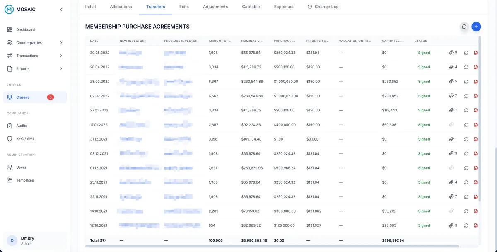Image resolution: width=497 pixels, height=252 pixels.
Task: Sort by the Date column header
Action: click(x=94, y=41)
